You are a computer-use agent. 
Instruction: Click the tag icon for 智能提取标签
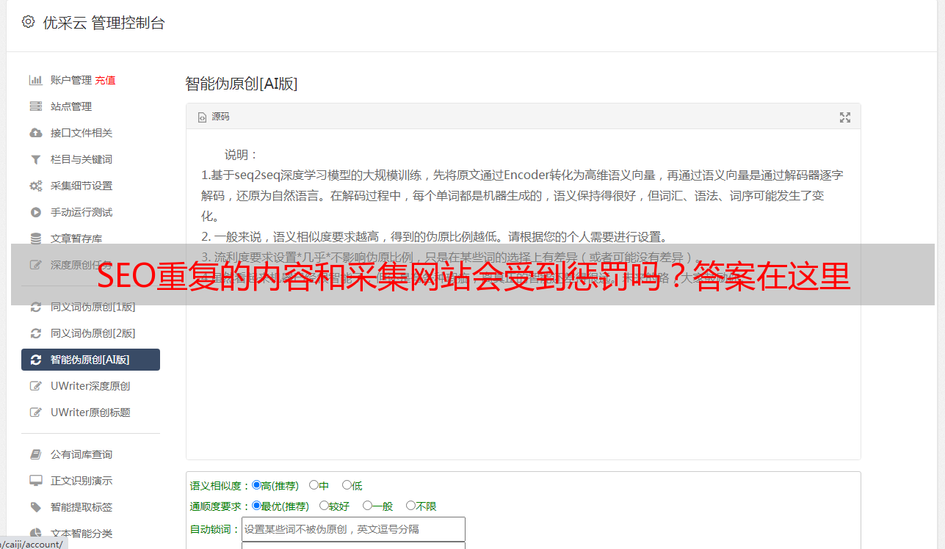(x=35, y=507)
